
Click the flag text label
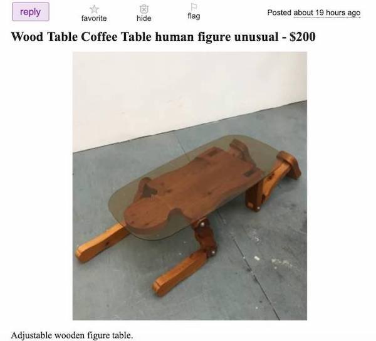point(194,16)
